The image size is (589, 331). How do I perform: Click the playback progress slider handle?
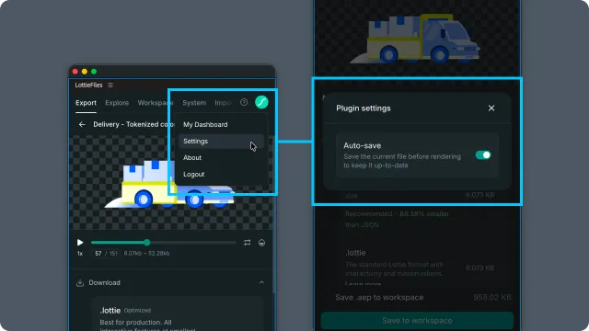tap(147, 243)
